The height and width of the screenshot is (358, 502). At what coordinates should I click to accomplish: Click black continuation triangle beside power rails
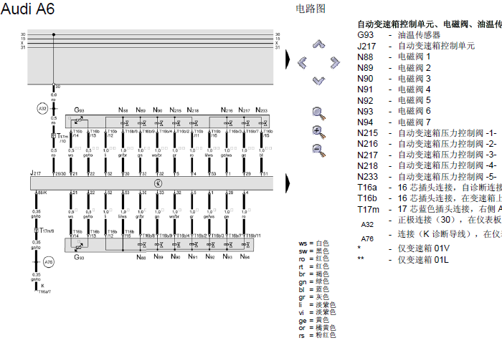(x=288, y=59)
